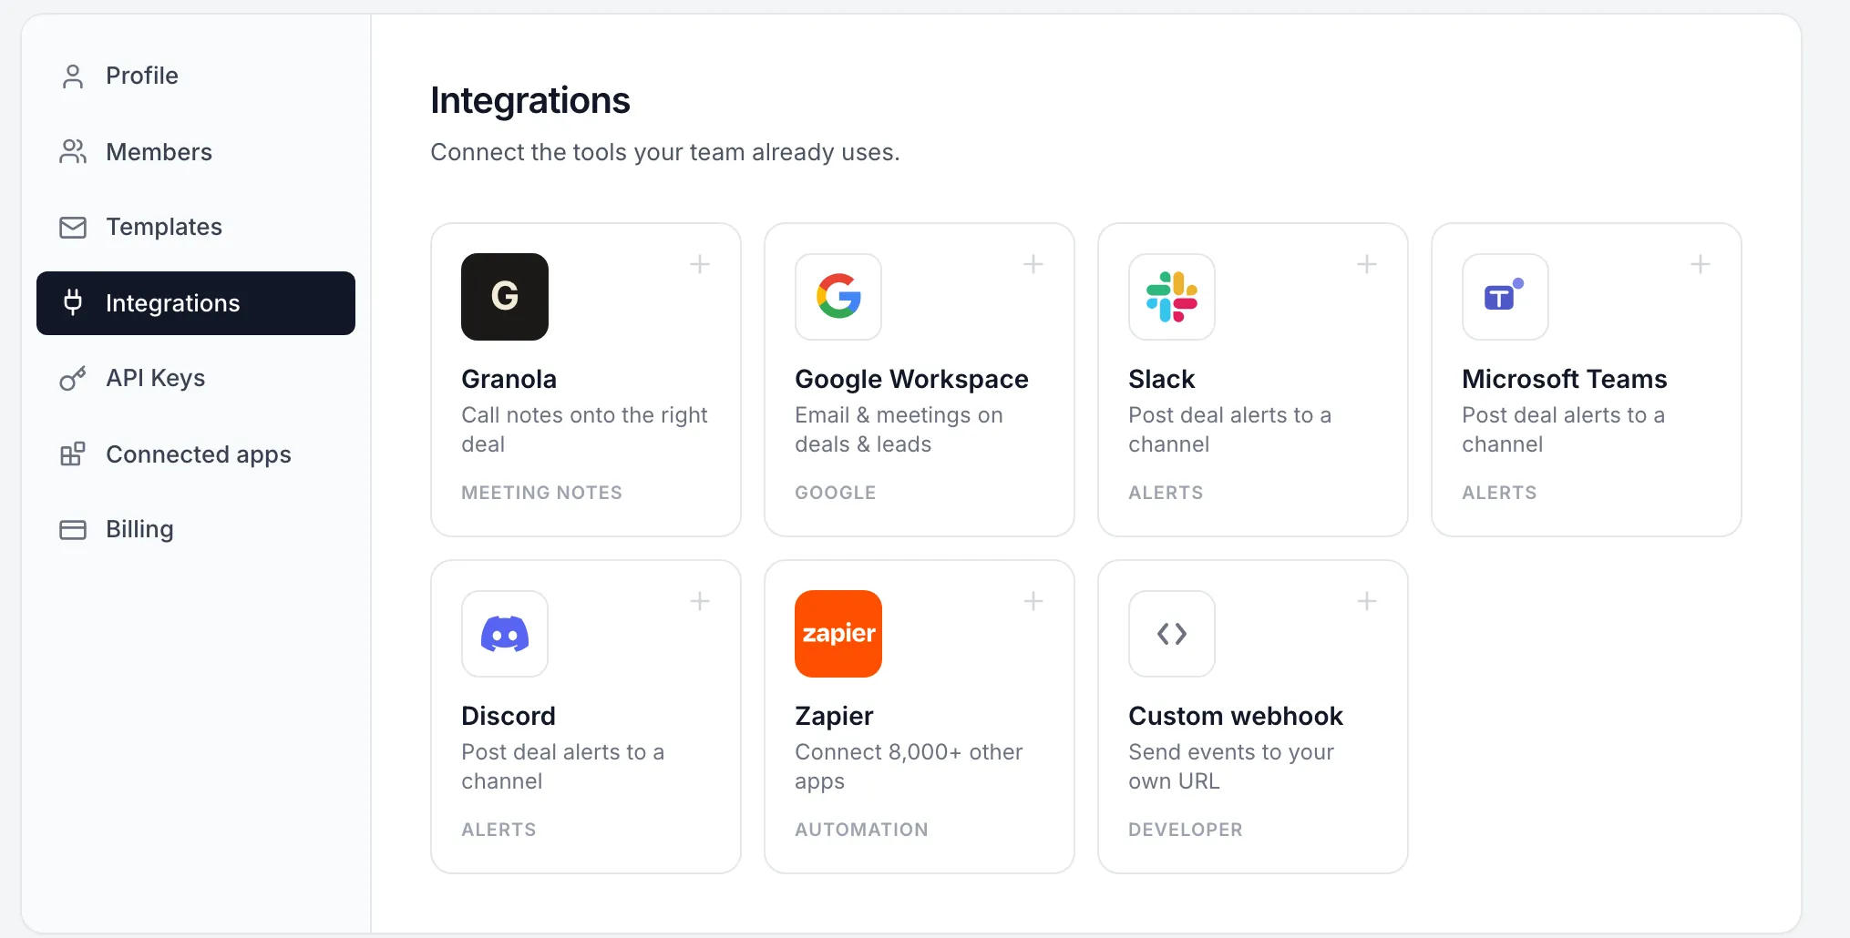
Task: Click the Templates envelope icon
Action: coord(73,228)
